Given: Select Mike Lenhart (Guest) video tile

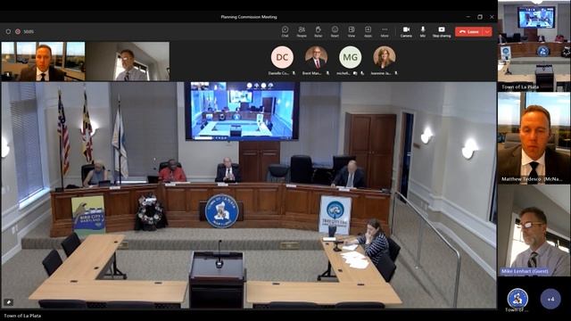Looking at the screenshot, I should tap(534, 230).
